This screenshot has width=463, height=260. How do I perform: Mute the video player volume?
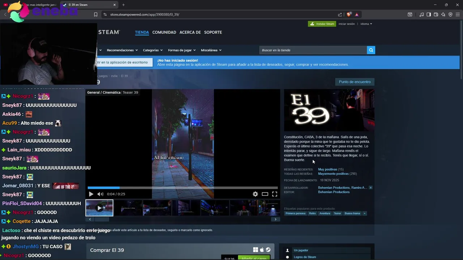click(x=100, y=194)
